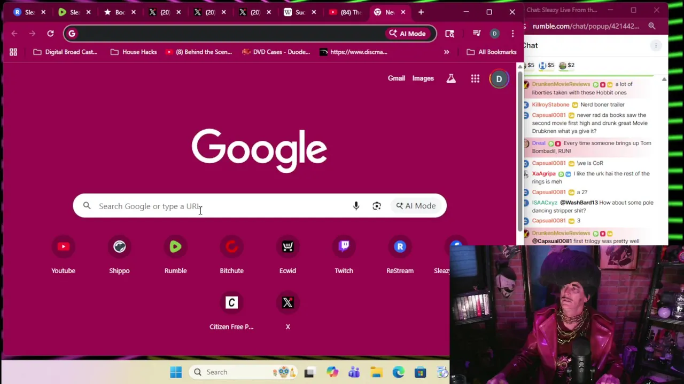Open Task View on the taskbar

[x=309, y=372]
